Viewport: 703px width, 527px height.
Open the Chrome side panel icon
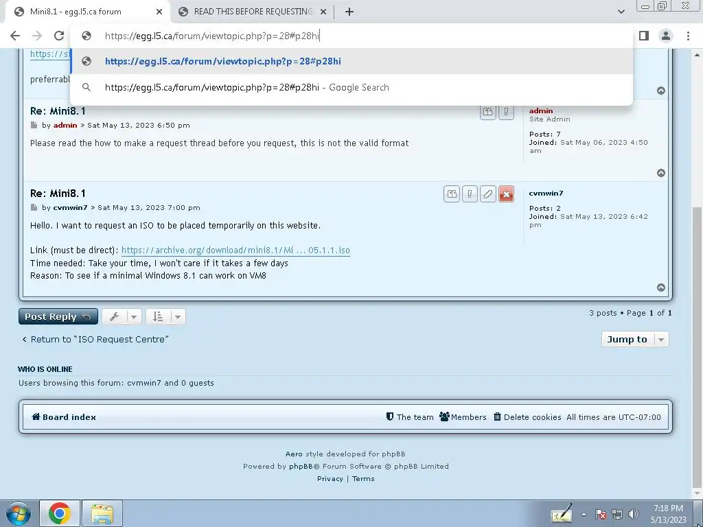(644, 36)
